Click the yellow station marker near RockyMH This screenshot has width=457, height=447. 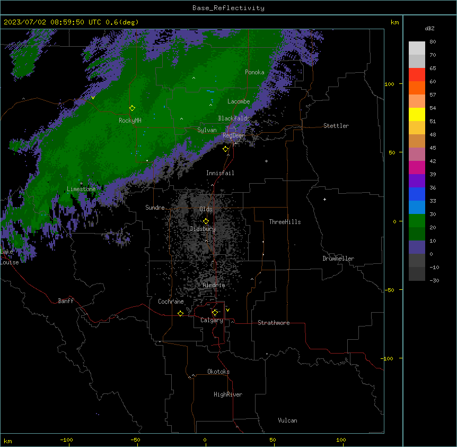(133, 108)
